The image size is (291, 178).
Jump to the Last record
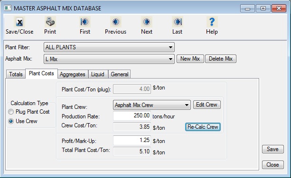[x=178, y=22]
